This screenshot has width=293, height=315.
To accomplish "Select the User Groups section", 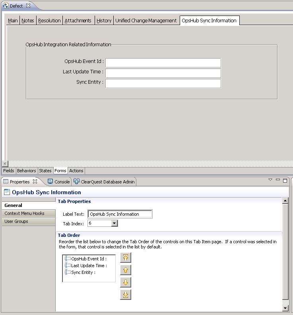I will [16, 221].
